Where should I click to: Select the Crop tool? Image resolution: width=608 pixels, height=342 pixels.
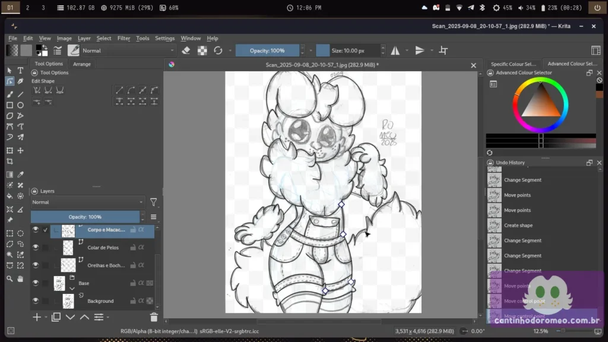click(9, 161)
